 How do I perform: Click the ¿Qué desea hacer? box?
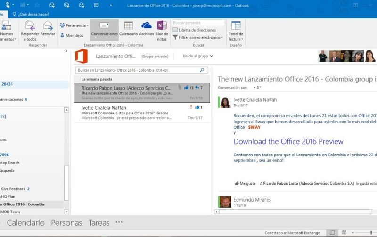31,14
